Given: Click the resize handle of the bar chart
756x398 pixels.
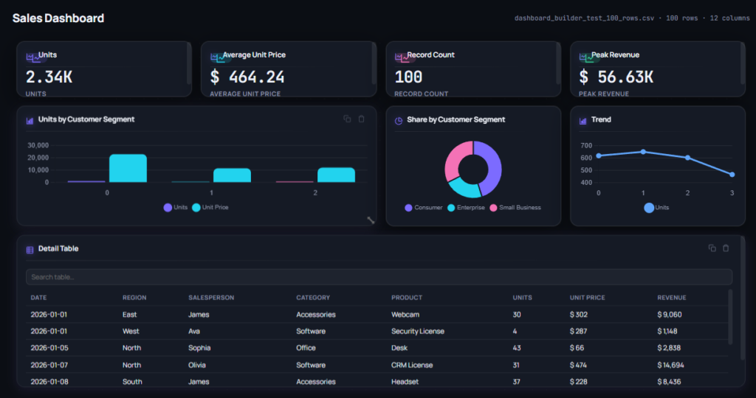Looking at the screenshot, I should pyautogui.click(x=371, y=220).
